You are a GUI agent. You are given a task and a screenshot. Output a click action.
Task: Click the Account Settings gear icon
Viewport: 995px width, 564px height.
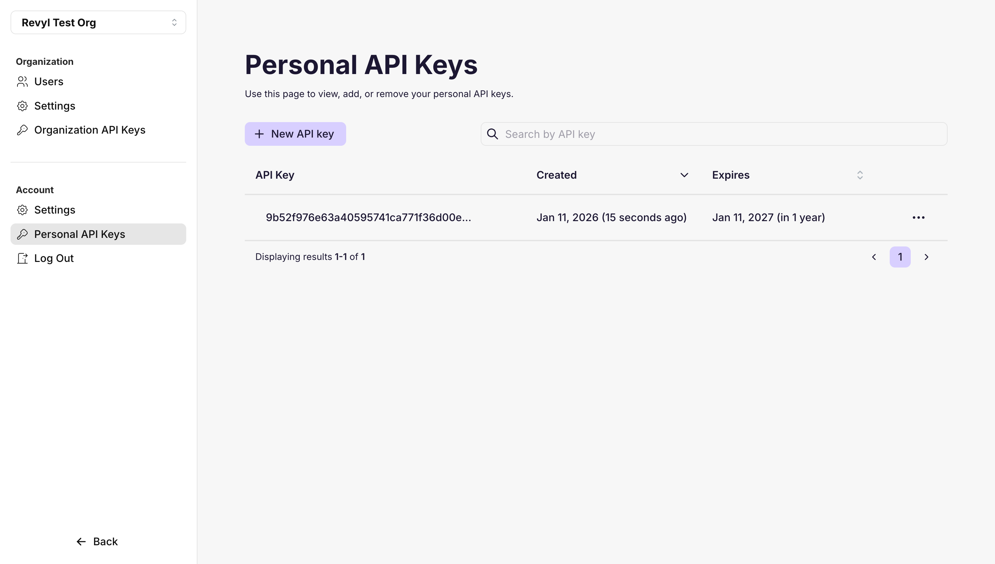[x=22, y=210]
